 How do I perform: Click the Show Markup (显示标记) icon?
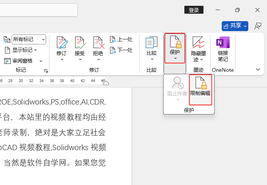(x=7, y=50)
